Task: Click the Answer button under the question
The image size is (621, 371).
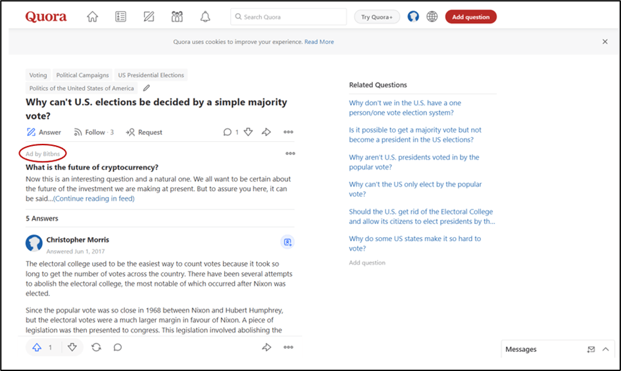Action: (43, 132)
